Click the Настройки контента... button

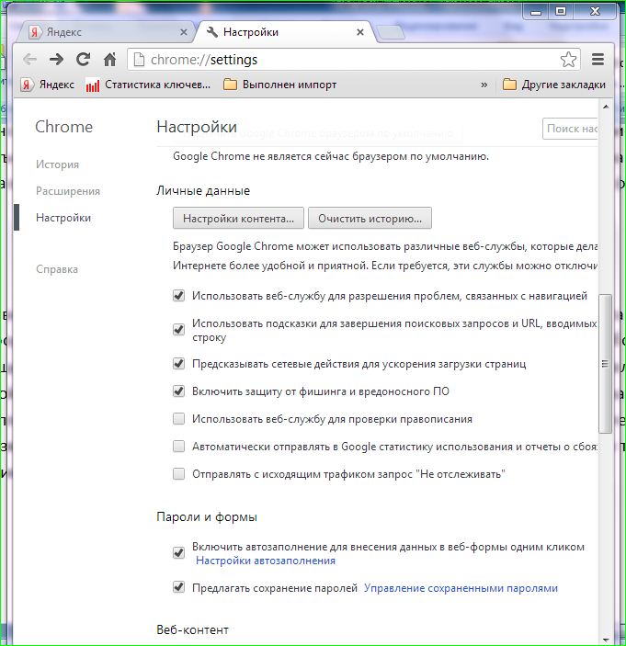(x=238, y=218)
